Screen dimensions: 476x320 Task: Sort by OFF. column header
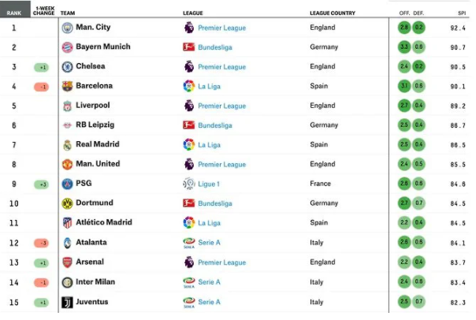(x=404, y=13)
